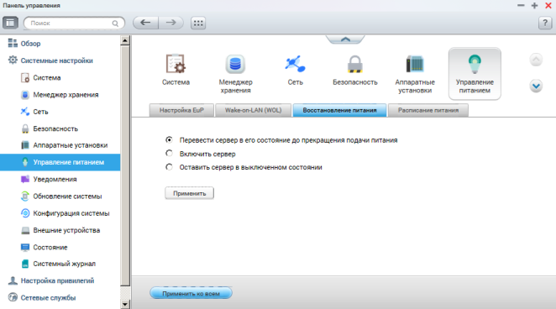Switch to Восстановление питания tab
Viewport: 556px width, 309px height.
point(339,110)
